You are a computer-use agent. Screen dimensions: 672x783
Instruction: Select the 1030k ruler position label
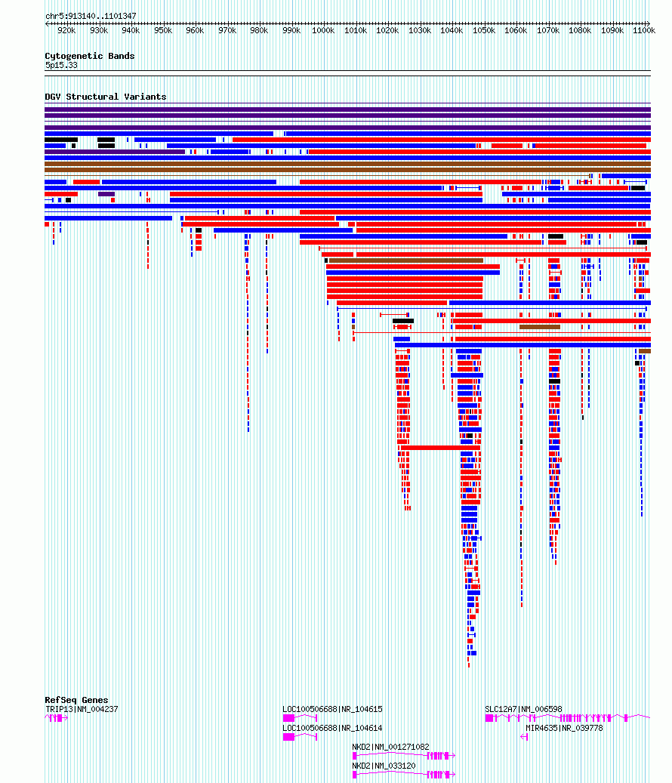419,30
